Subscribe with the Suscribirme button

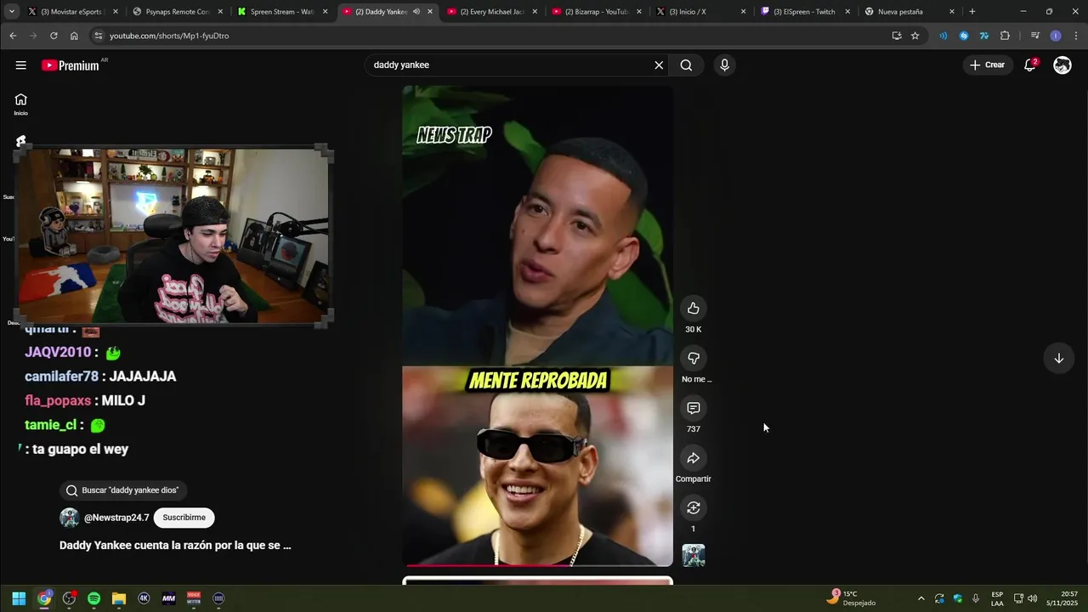184,518
